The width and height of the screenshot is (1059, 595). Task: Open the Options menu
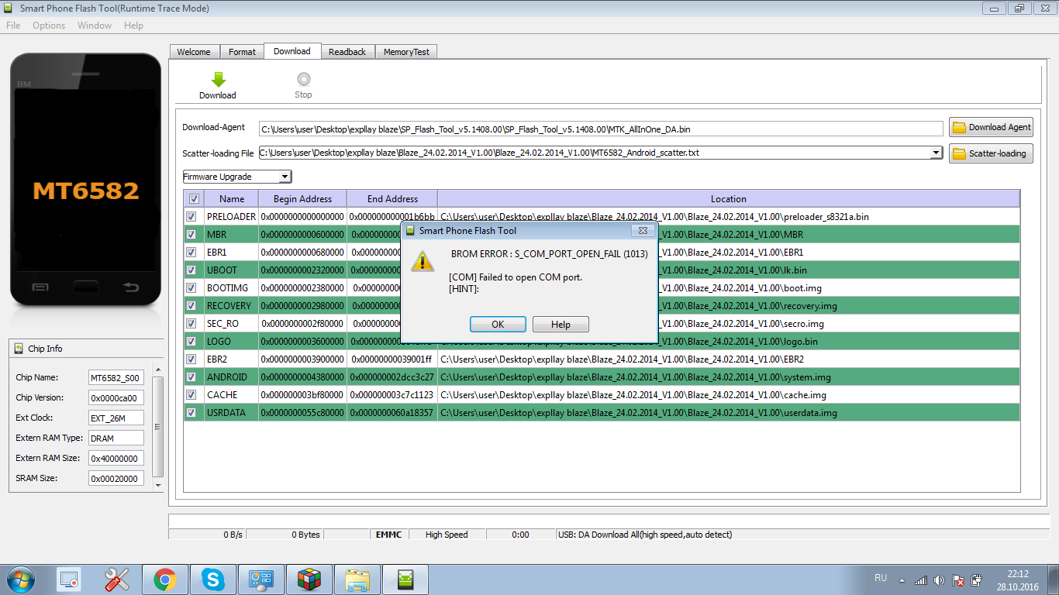[49, 26]
